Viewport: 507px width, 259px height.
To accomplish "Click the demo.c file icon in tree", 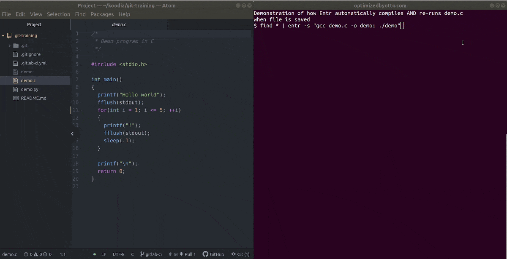I will pyautogui.click(x=16, y=80).
